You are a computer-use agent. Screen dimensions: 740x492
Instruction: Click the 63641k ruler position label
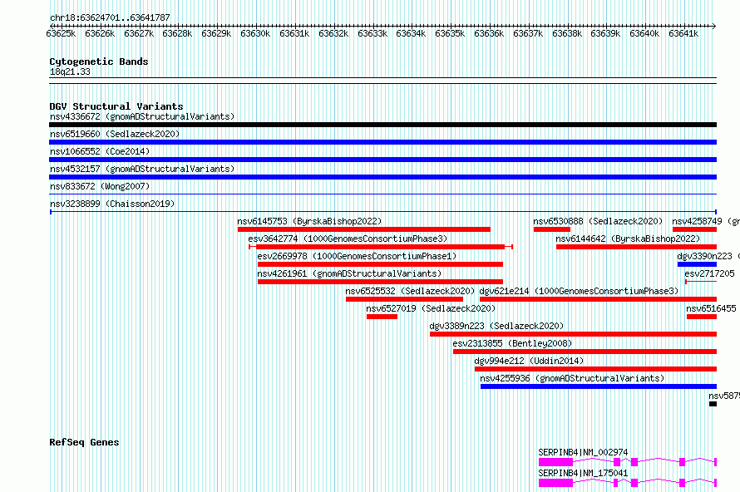pos(683,33)
